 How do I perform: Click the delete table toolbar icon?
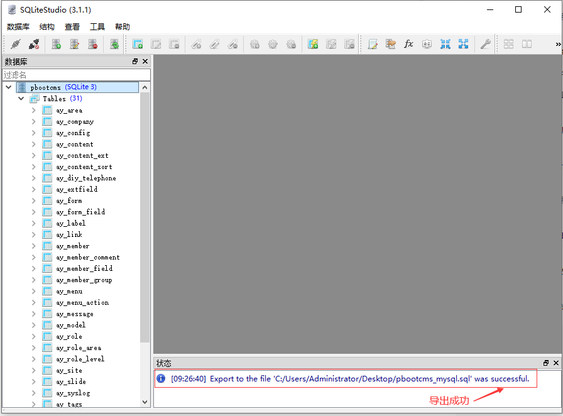(174, 44)
